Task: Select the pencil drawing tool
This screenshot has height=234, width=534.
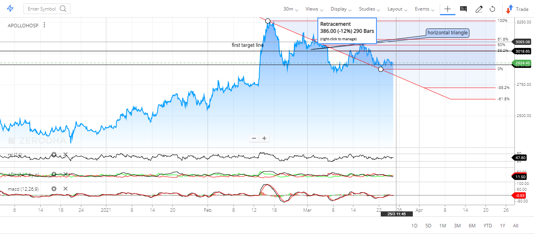Action: 479,9
